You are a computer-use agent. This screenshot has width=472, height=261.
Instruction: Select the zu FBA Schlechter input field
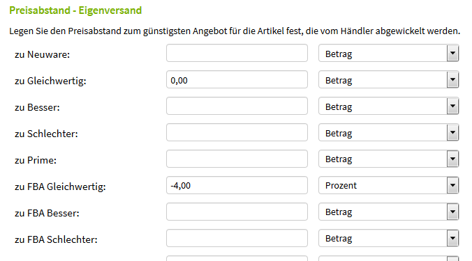coord(237,238)
